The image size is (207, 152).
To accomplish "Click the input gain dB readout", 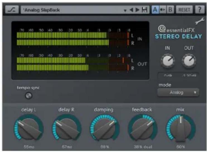I will [x=168, y=76].
